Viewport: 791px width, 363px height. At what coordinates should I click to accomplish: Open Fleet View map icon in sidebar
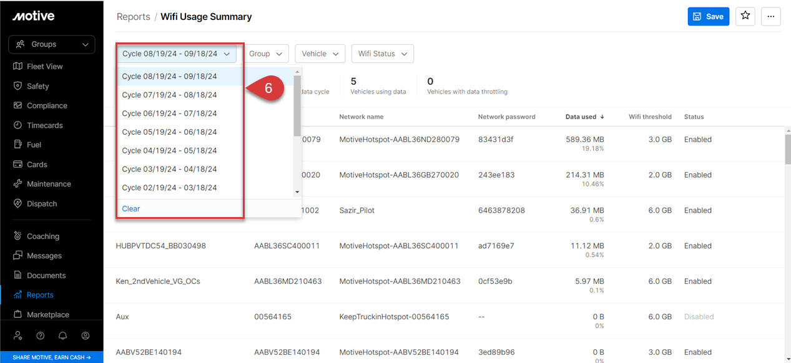17,66
